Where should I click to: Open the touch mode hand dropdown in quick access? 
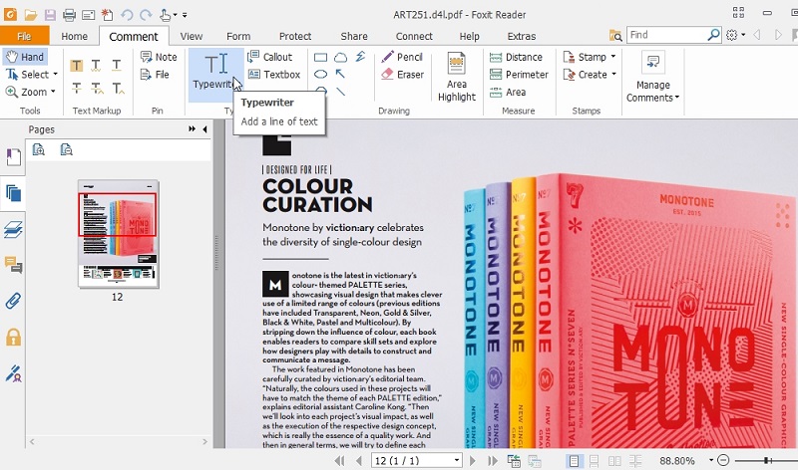[x=175, y=15]
